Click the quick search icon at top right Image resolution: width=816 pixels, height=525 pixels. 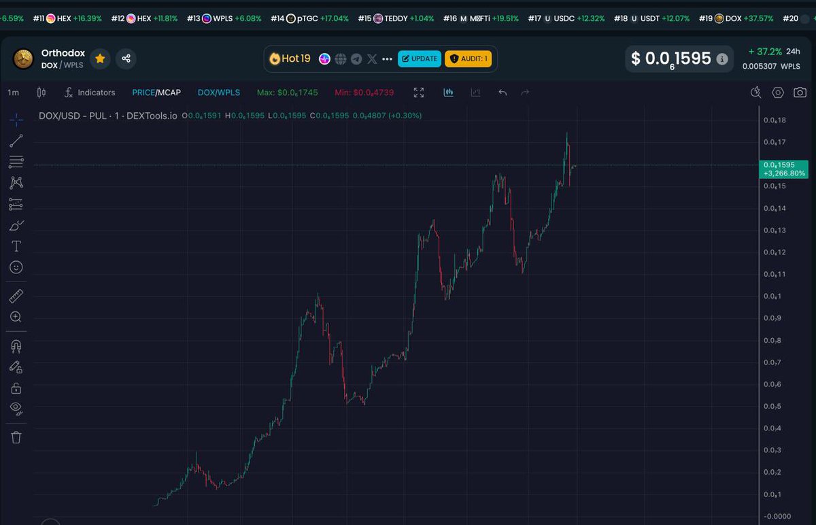[x=755, y=92]
